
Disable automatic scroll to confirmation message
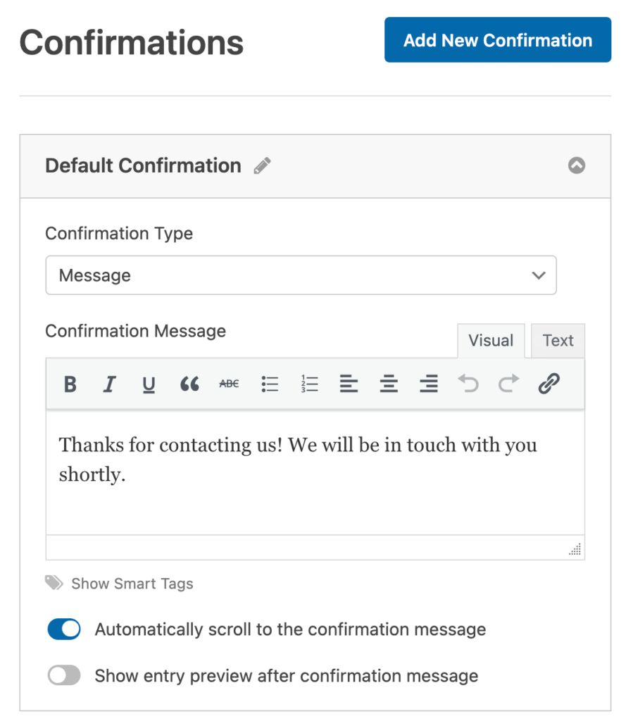tap(64, 629)
